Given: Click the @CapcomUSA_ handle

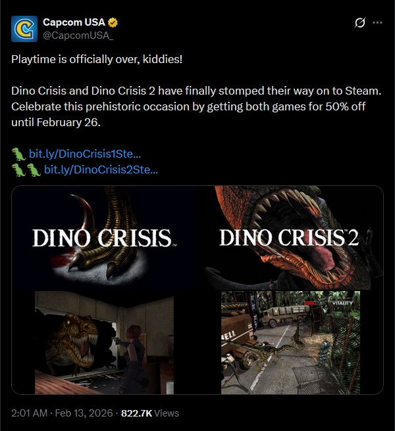Looking at the screenshot, I should point(78,35).
